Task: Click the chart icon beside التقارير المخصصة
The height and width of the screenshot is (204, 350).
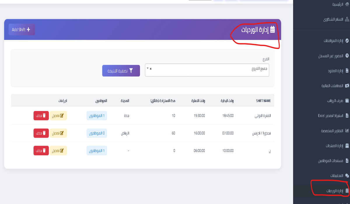Action: tap(347, 131)
